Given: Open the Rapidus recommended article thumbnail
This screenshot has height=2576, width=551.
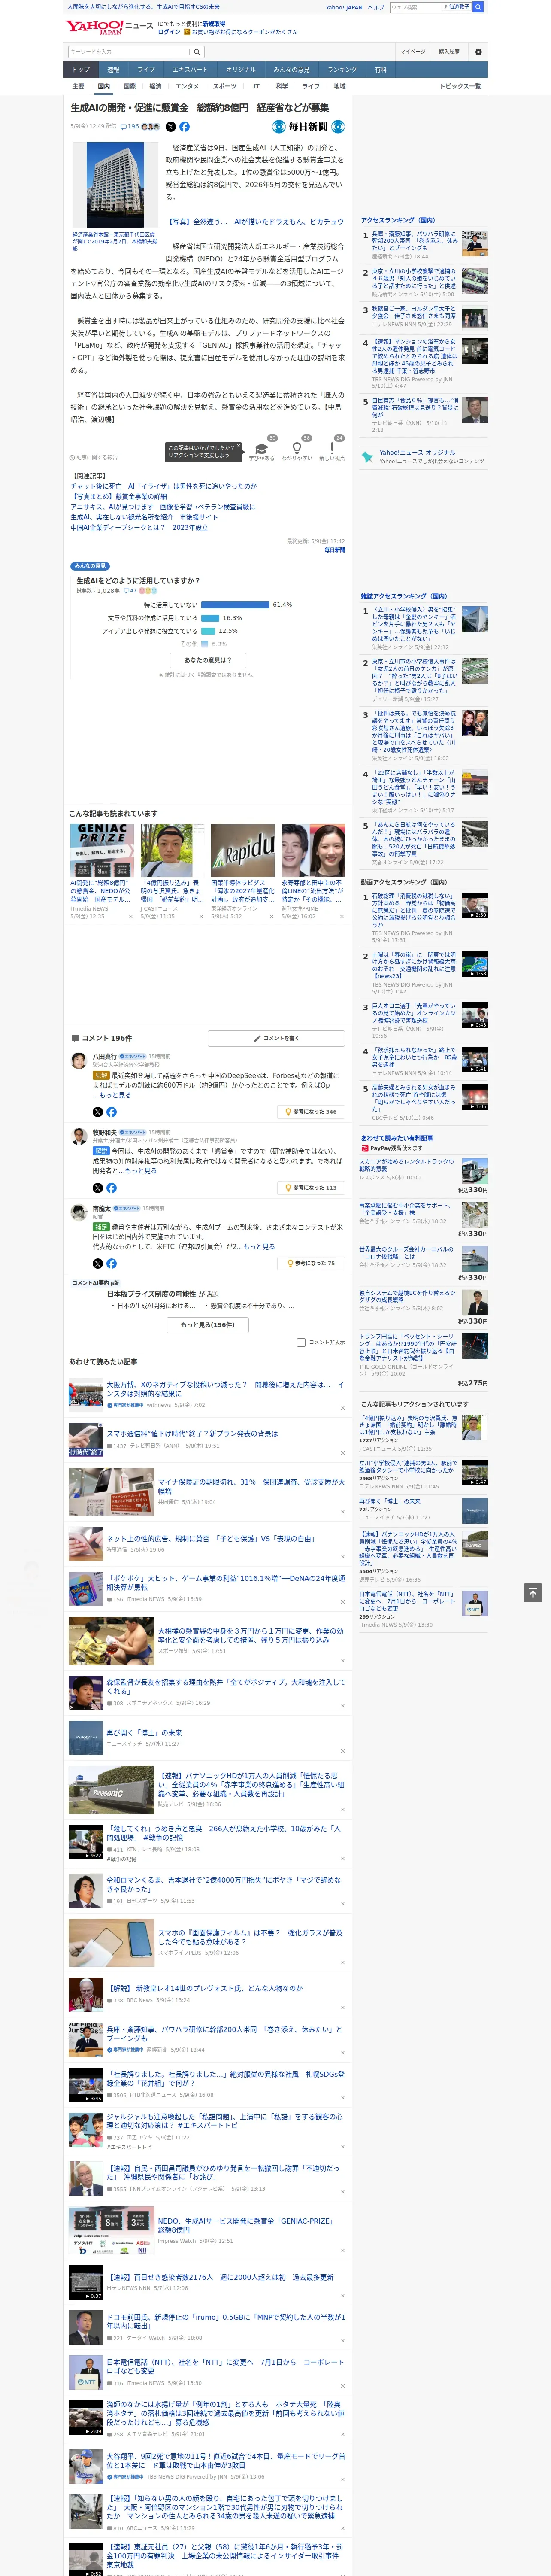Looking at the screenshot, I should click(x=243, y=851).
